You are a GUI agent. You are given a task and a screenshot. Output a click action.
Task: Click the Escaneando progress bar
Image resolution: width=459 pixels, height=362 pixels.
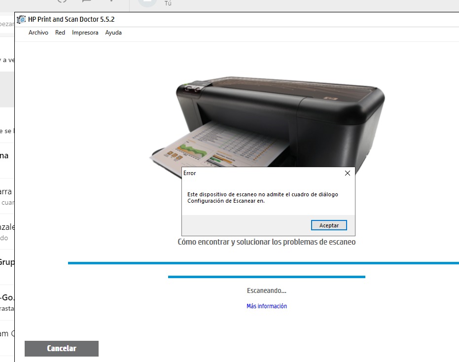coord(267,277)
